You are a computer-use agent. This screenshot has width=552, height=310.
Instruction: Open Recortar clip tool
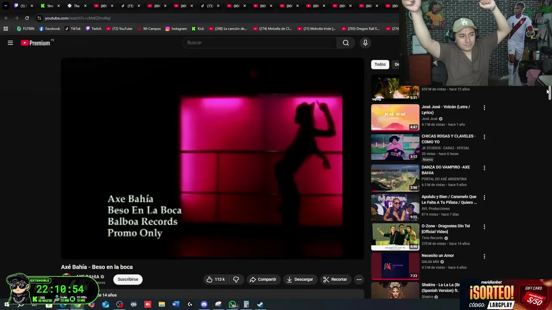click(335, 279)
